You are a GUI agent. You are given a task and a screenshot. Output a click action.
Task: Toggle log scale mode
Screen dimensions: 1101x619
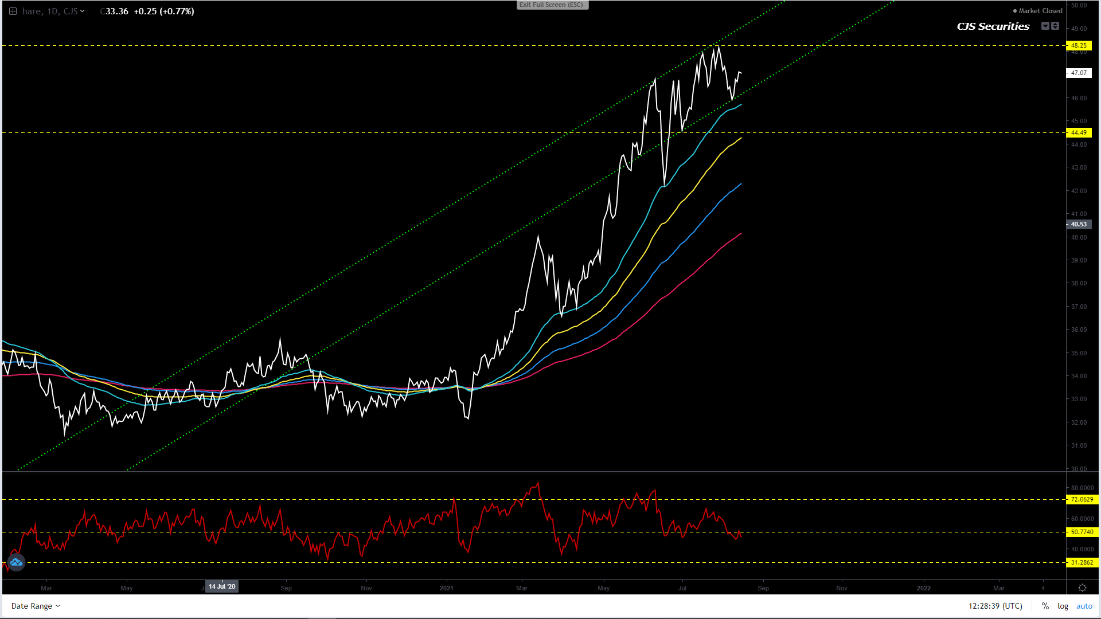pyautogui.click(x=1063, y=606)
